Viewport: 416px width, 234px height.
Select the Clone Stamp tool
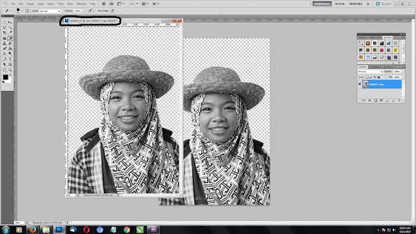tap(5, 44)
